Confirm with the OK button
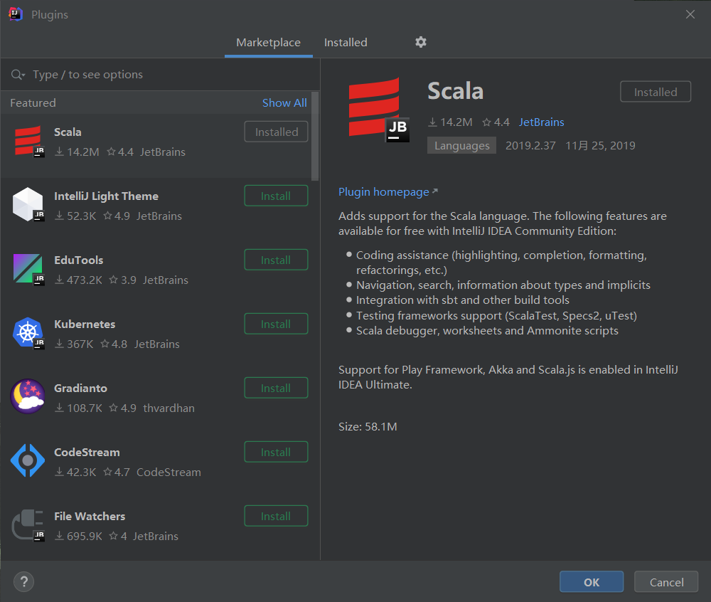 (592, 581)
